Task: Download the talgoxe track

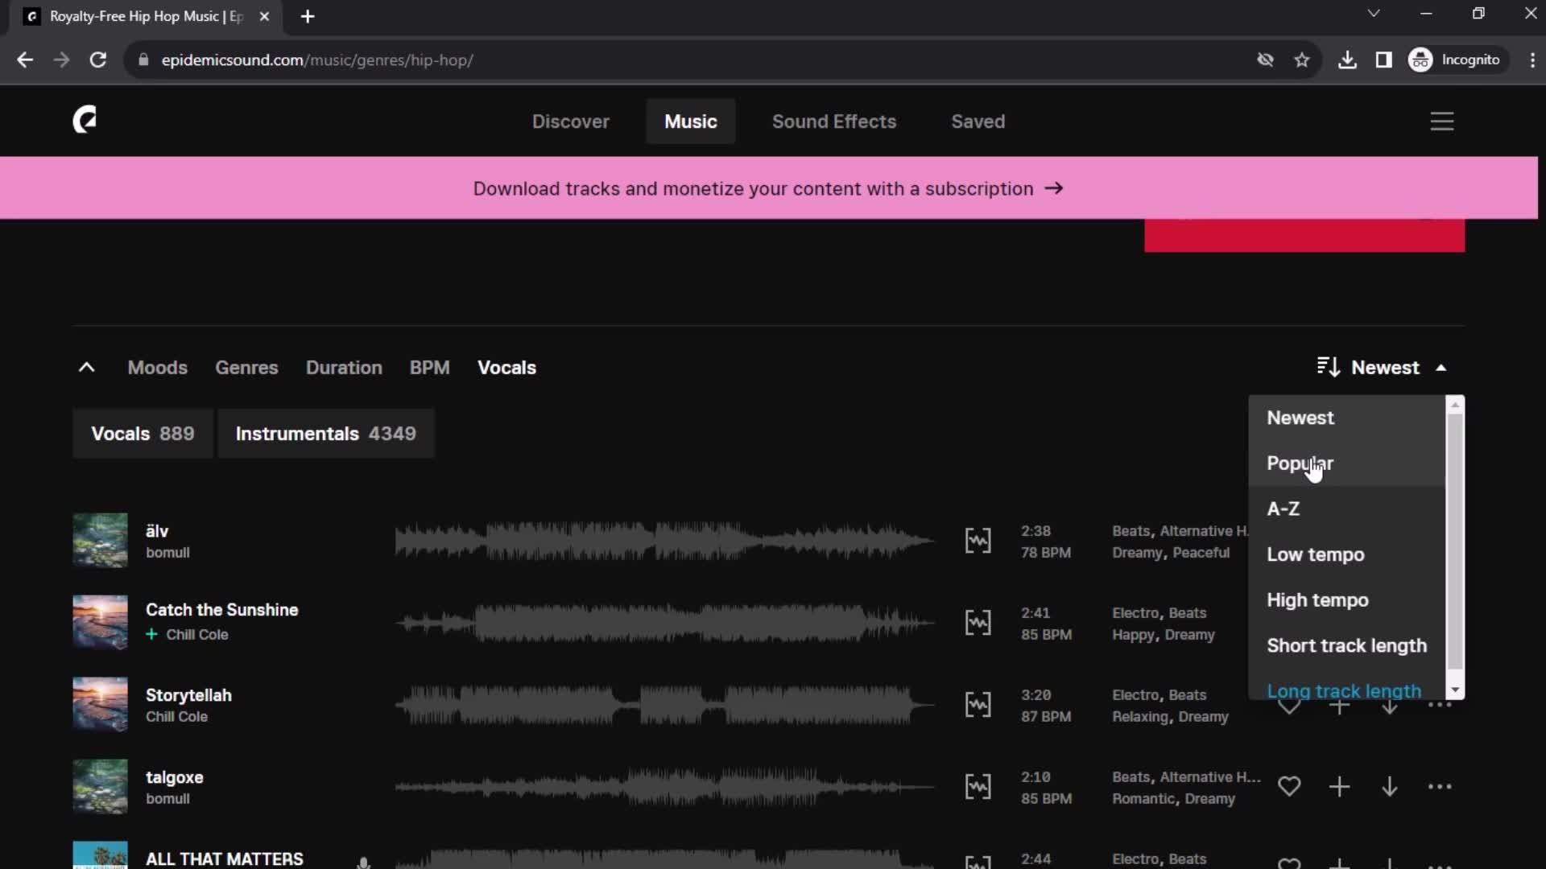Action: tap(1390, 787)
